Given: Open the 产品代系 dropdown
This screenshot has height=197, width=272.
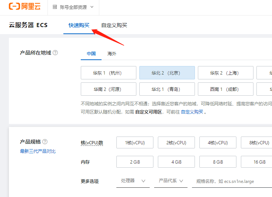Looking at the screenshot, I should (171, 181).
